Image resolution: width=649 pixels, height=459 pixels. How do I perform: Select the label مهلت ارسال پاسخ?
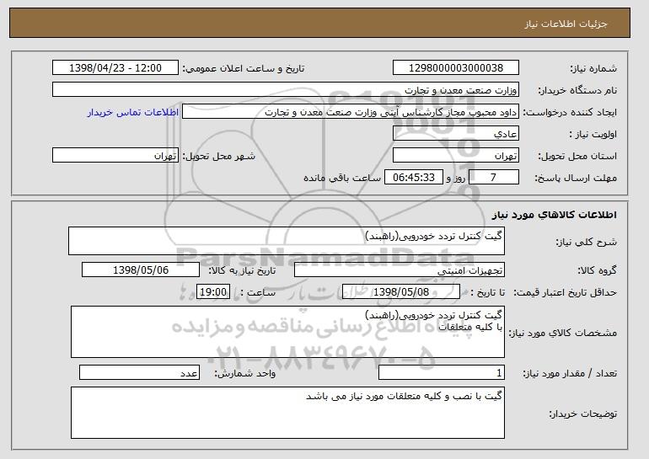pyautogui.click(x=576, y=179)
